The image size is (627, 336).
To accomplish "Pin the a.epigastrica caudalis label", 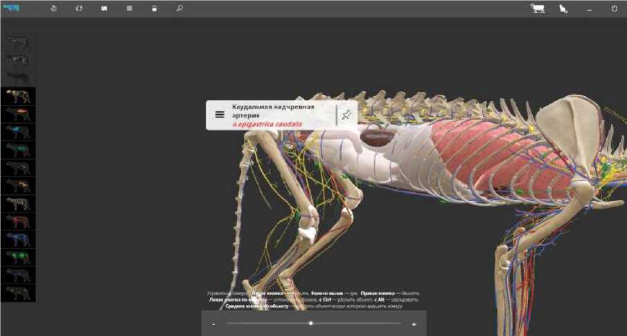I will tap(346, 115).
